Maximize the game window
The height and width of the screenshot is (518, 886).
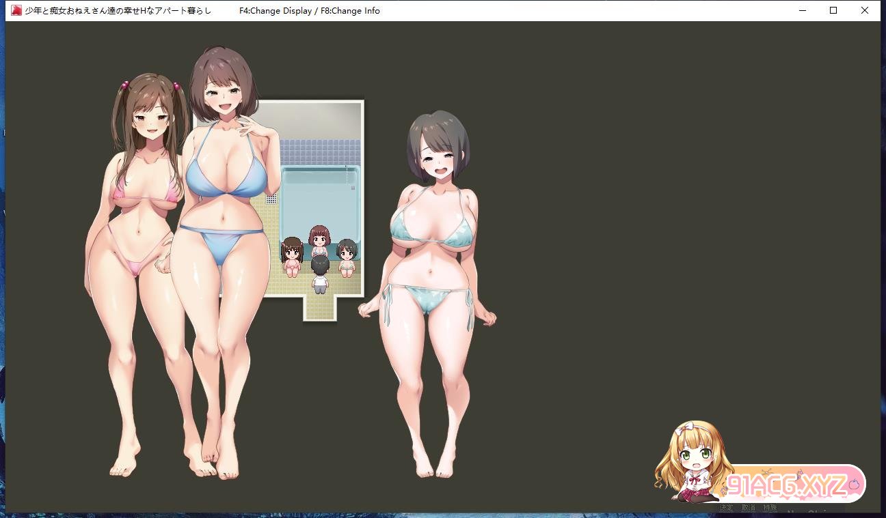(833, 10)
